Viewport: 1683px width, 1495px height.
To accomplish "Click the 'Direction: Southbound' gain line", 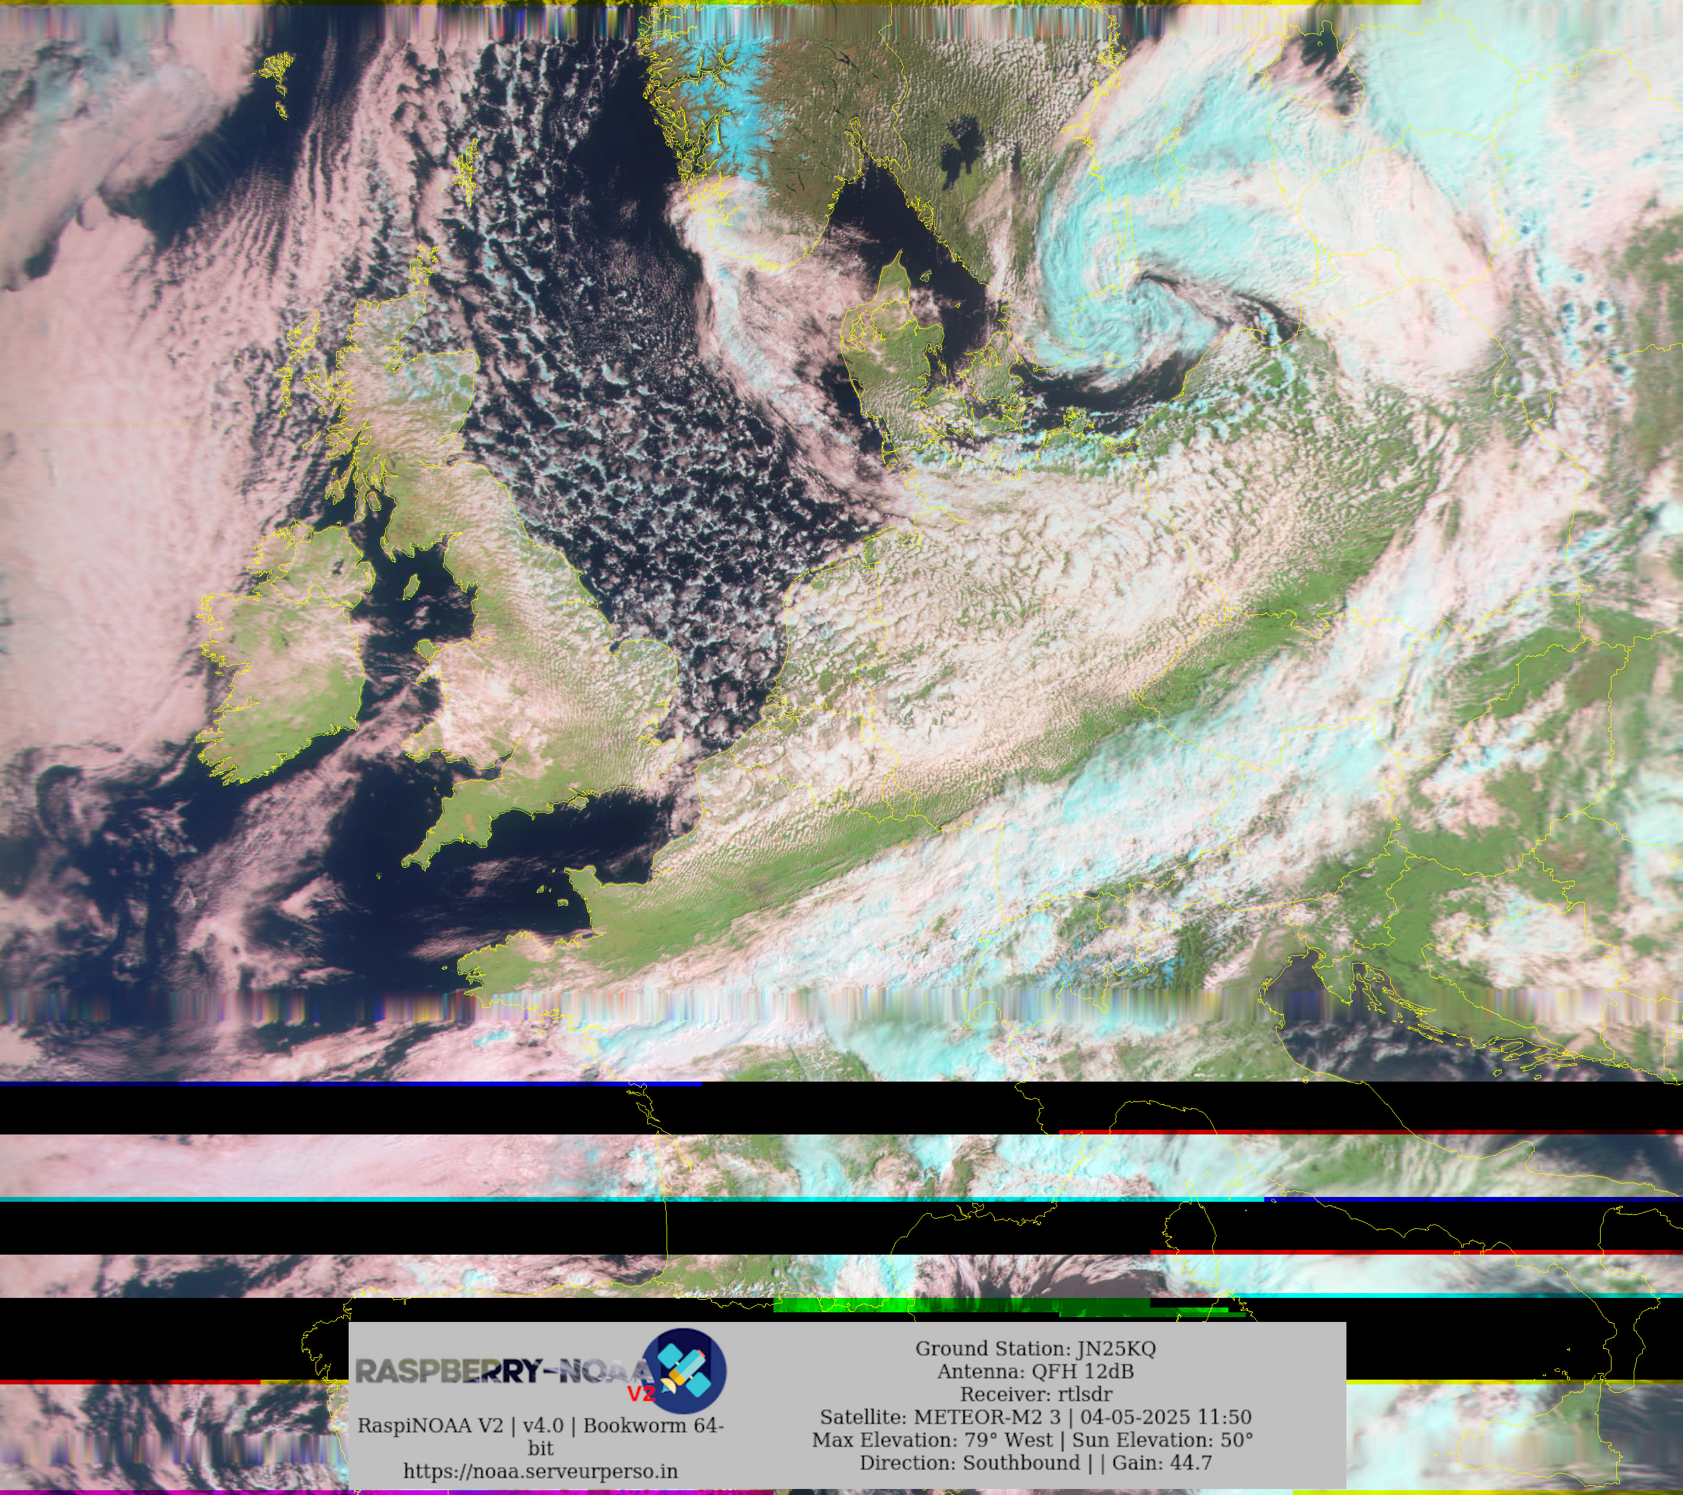I will (x=1035, y=1463).
